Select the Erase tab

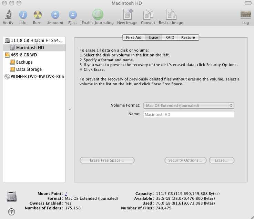point(153,37)
